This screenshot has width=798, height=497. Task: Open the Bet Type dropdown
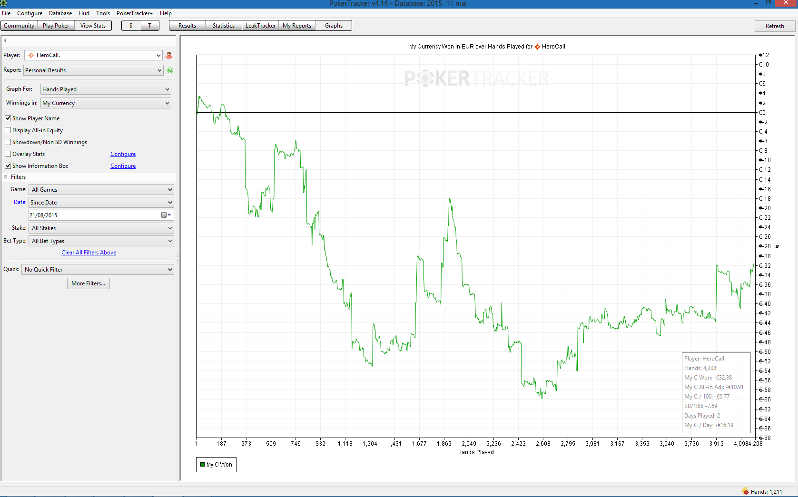coord(101,241)
